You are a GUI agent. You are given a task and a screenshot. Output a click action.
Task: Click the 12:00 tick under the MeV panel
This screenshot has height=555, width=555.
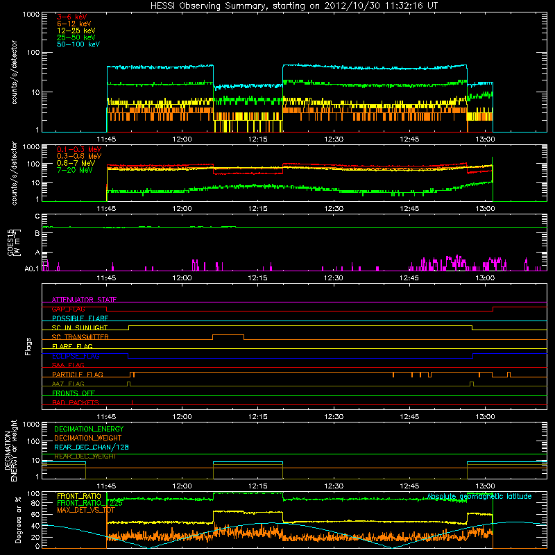point(182,209)
